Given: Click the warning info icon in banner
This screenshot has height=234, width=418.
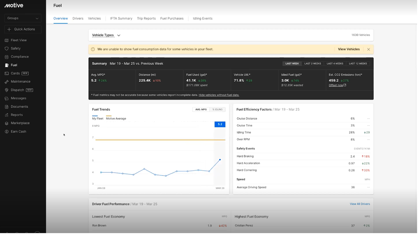Looking at the screenshot, I should (x=93, y=49).
